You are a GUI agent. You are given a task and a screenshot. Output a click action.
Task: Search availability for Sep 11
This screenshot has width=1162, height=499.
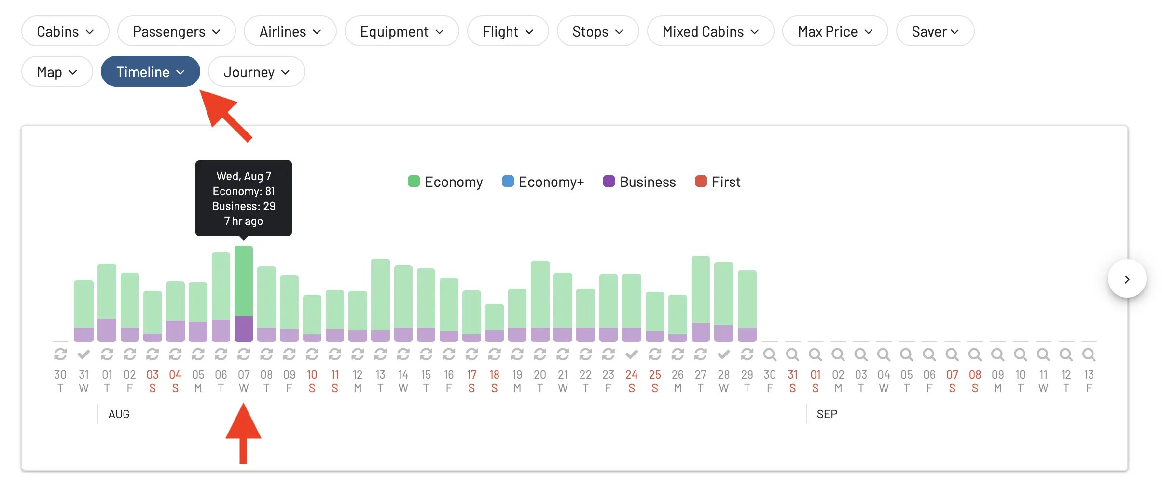pyautogui.click(x=1043, y=355)
